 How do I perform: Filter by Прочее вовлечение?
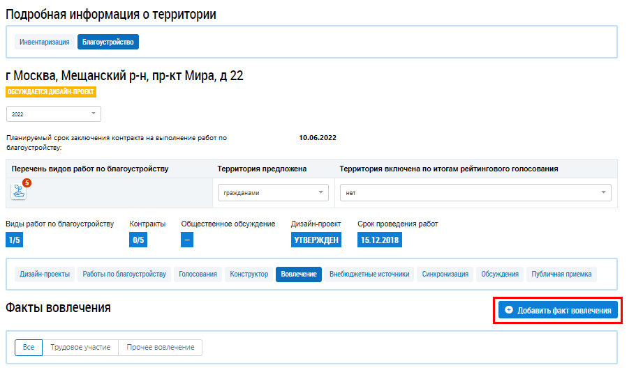(x=160, y=348)
